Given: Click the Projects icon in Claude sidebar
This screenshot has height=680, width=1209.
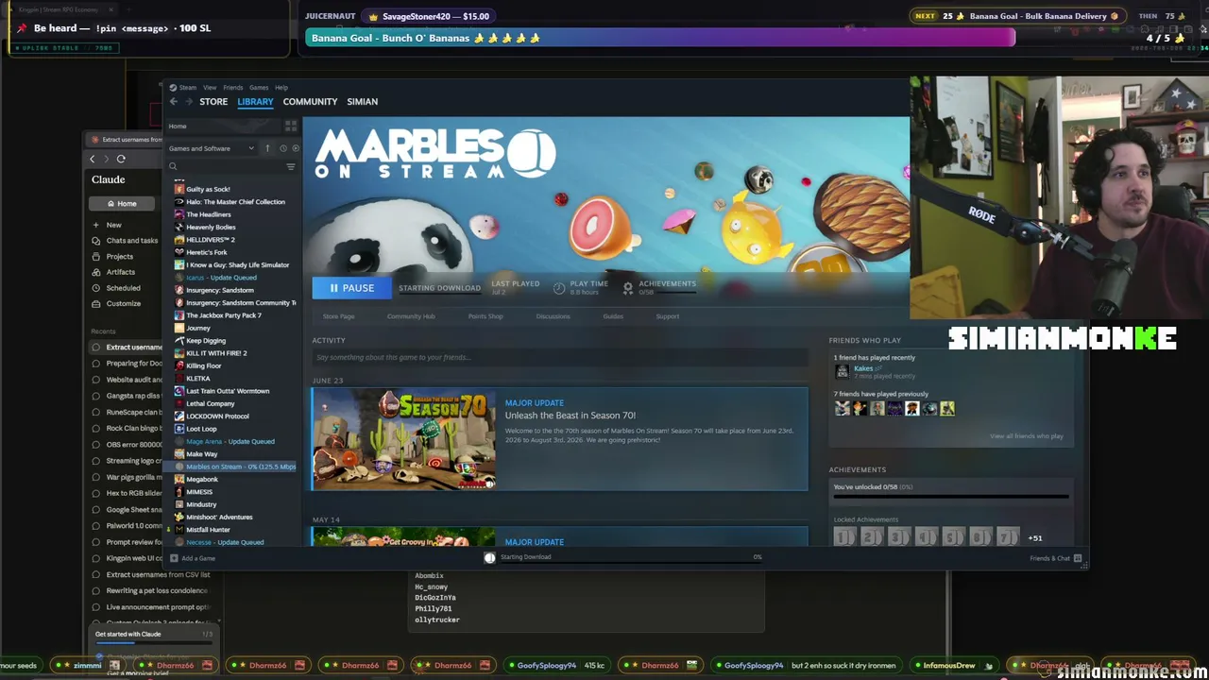Looking at the screenshot, I should point(95,257).
